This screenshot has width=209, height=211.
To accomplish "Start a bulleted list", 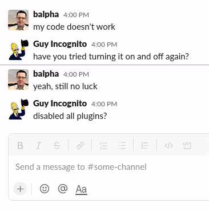I will coord(122,146).
